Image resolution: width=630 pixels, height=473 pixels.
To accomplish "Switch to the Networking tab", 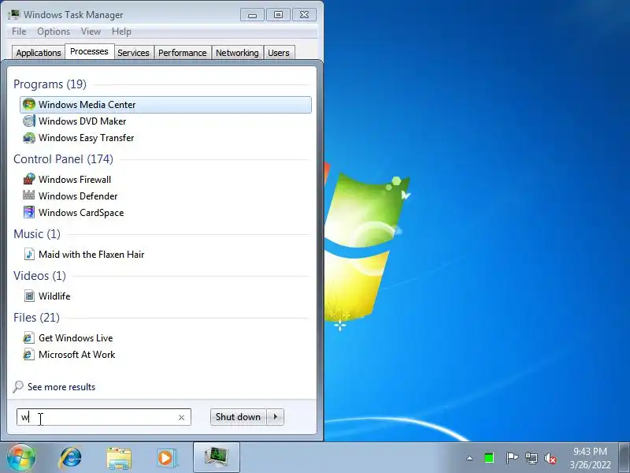I will [237, 53].
